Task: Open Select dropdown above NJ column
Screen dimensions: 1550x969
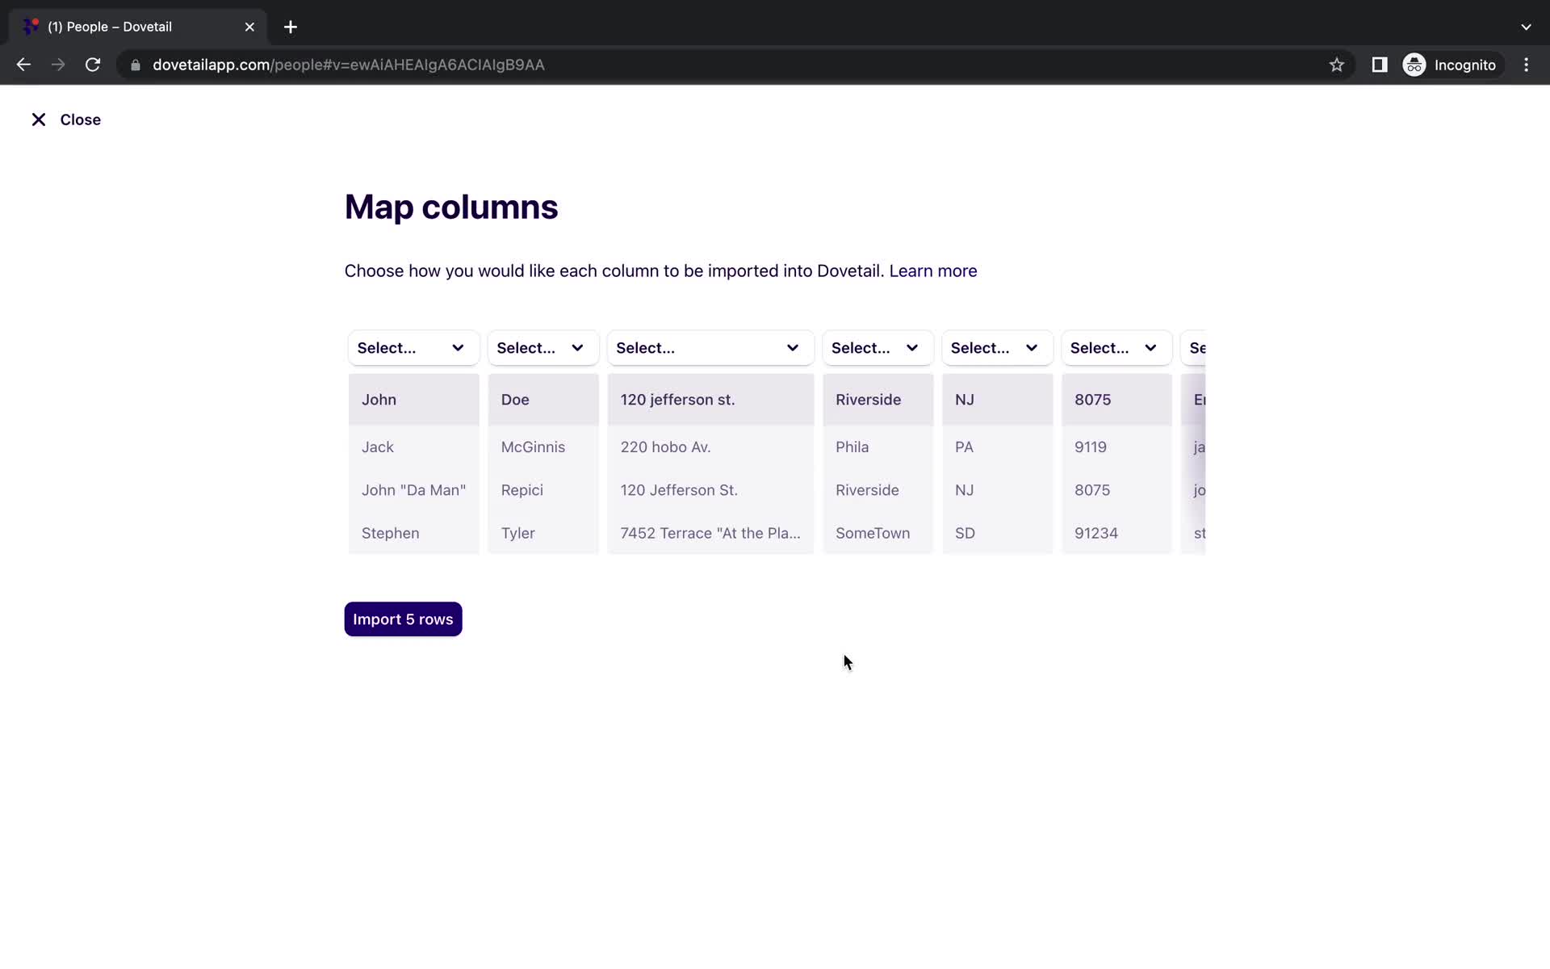Action: [997, 348]
